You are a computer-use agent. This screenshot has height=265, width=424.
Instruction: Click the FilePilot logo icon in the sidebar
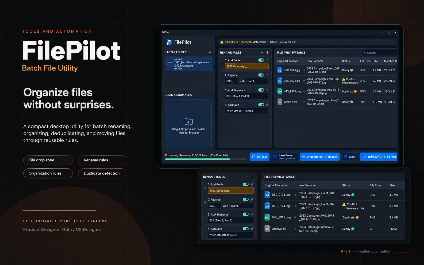click(x=169, y=42)
